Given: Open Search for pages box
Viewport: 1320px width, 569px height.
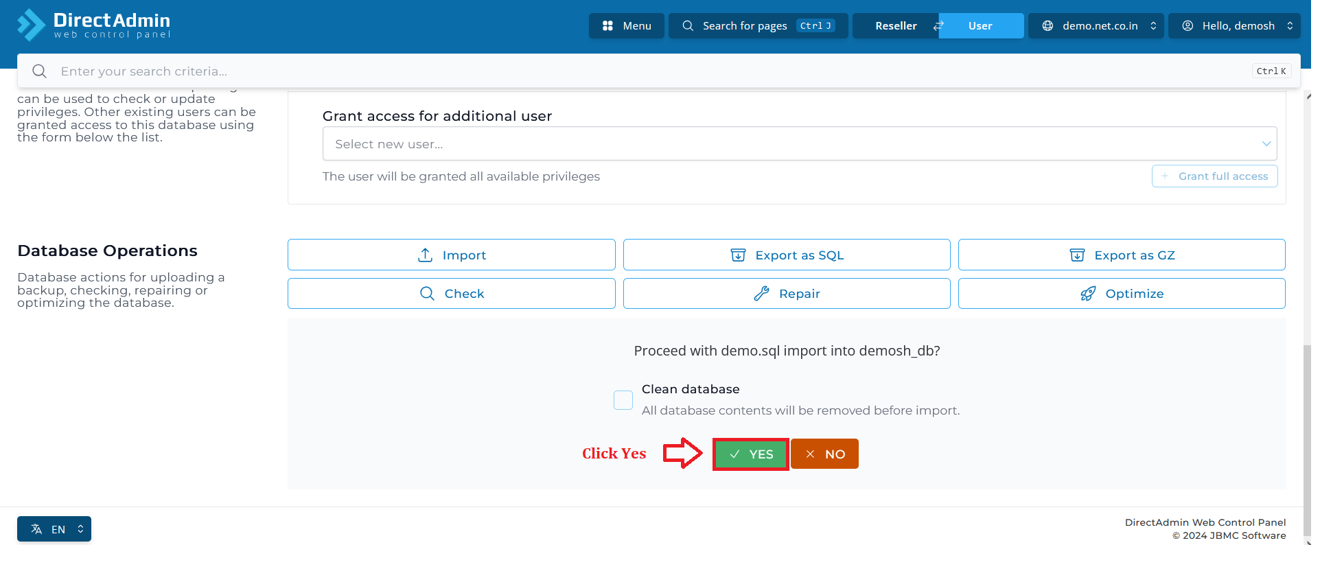Looking at the screenshot, I should pyautogui.click(x=758, y=25).
